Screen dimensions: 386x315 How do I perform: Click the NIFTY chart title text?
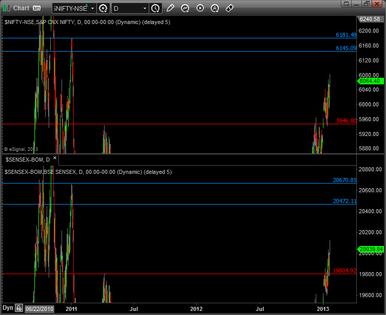[x=87, y=22]
